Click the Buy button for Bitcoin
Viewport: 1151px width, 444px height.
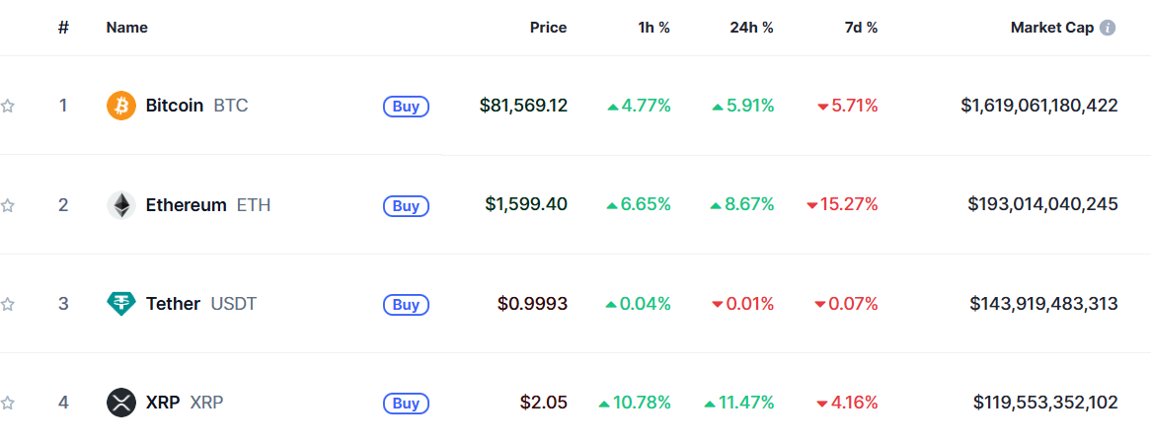[406, 107]
